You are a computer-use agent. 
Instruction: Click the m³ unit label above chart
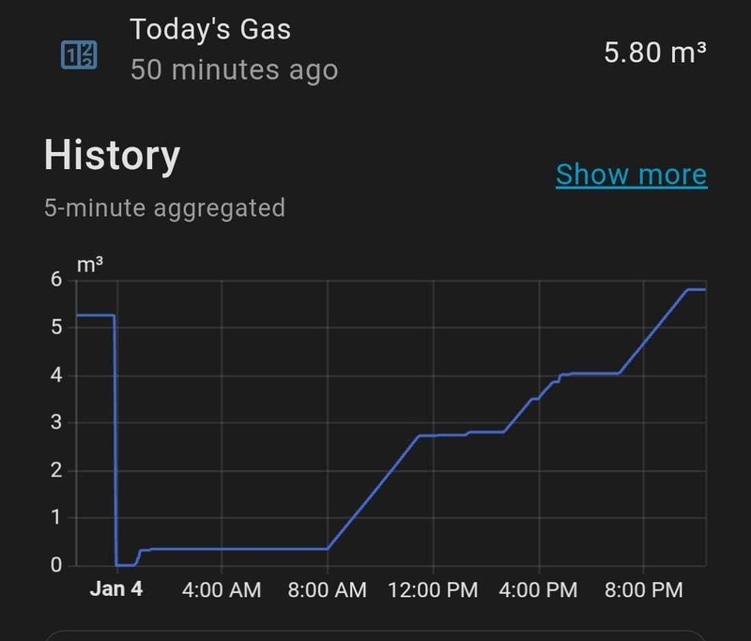89,265
